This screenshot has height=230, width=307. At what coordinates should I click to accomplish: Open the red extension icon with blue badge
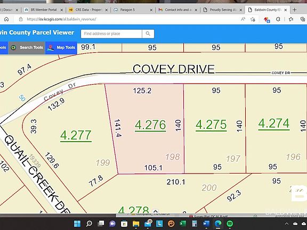click(266, 20)
